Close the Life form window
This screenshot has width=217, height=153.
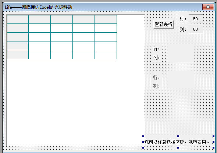pos(208,7)
